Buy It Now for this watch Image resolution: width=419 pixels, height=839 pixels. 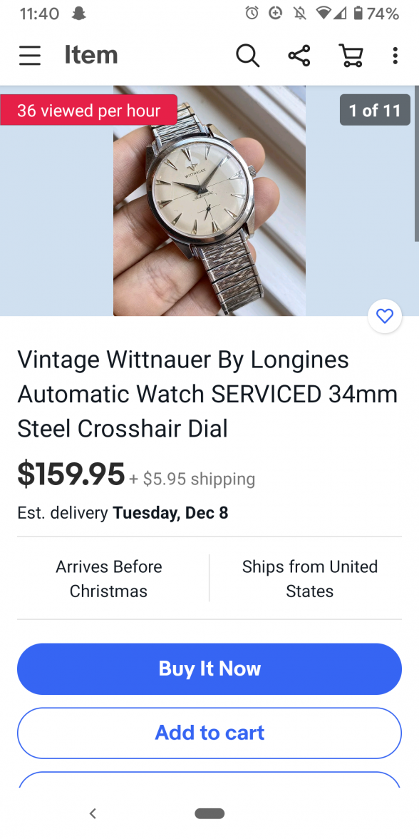pos(209,669)
